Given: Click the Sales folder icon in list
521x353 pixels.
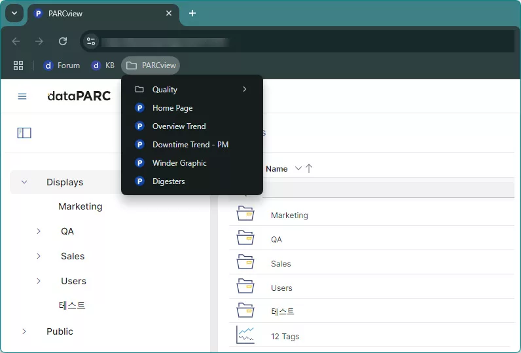Looking at the screenshot, I should 245,262.
